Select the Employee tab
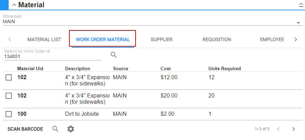The width and height of the screenshot is (305, 140). coord(272,39)
